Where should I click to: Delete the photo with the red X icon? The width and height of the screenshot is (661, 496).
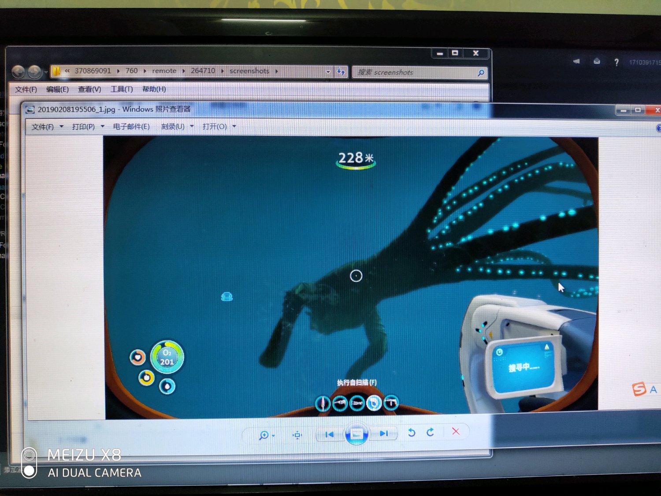tap(456, 431)
